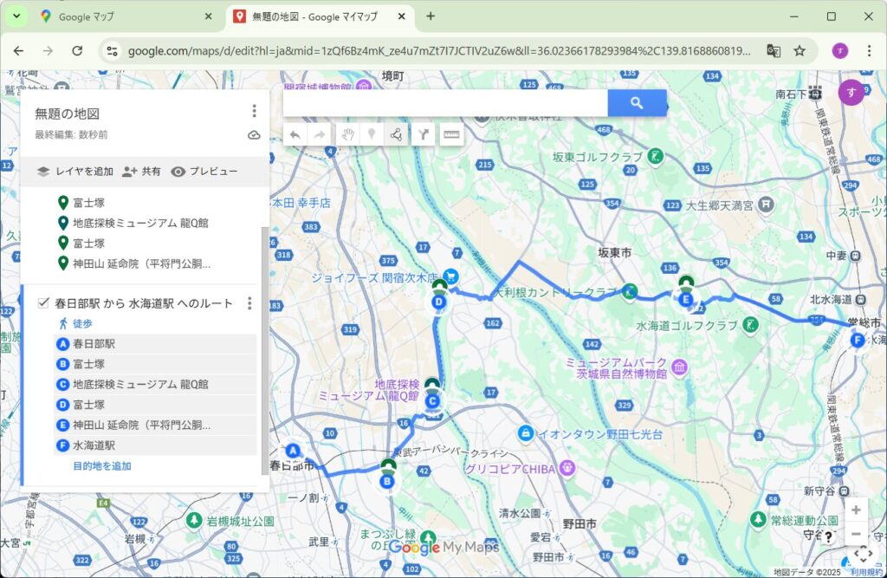The height and width of the screenshot is (578, 887).
Task: Click 神田山 延命院 green pin layer item
Action: pos(134,263)
